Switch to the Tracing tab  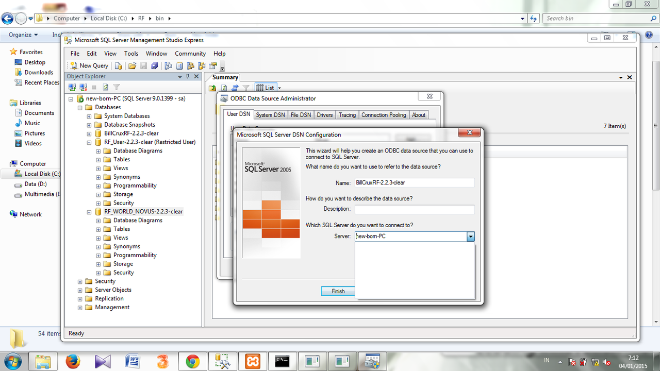[x=347, y=115]
